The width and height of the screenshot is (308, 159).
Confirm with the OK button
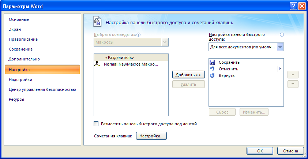click(x=260, y=151)
